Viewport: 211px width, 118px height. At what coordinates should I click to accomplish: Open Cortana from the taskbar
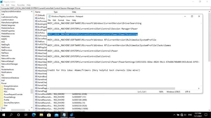pos(18,115)
